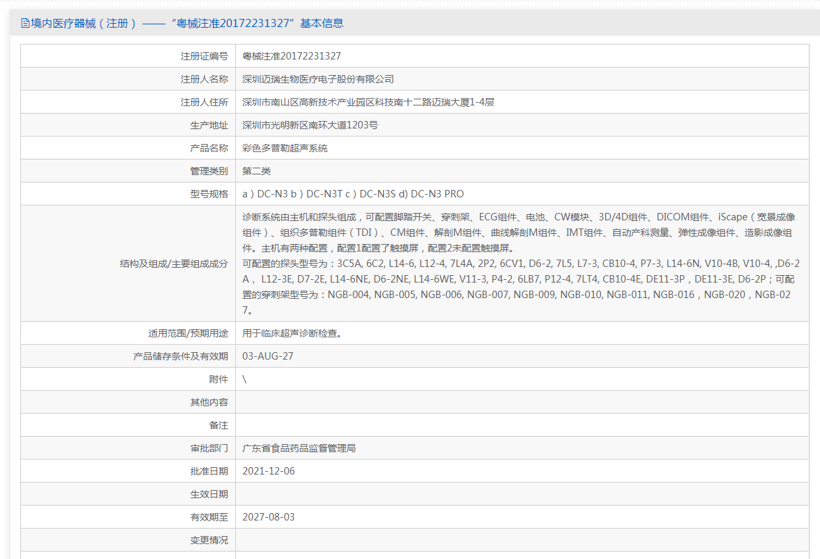Click the 注册人住所 label

(x=204, y=102)
